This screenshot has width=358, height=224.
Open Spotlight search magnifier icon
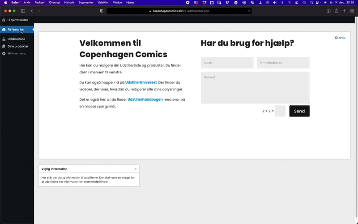pos(311,3)
